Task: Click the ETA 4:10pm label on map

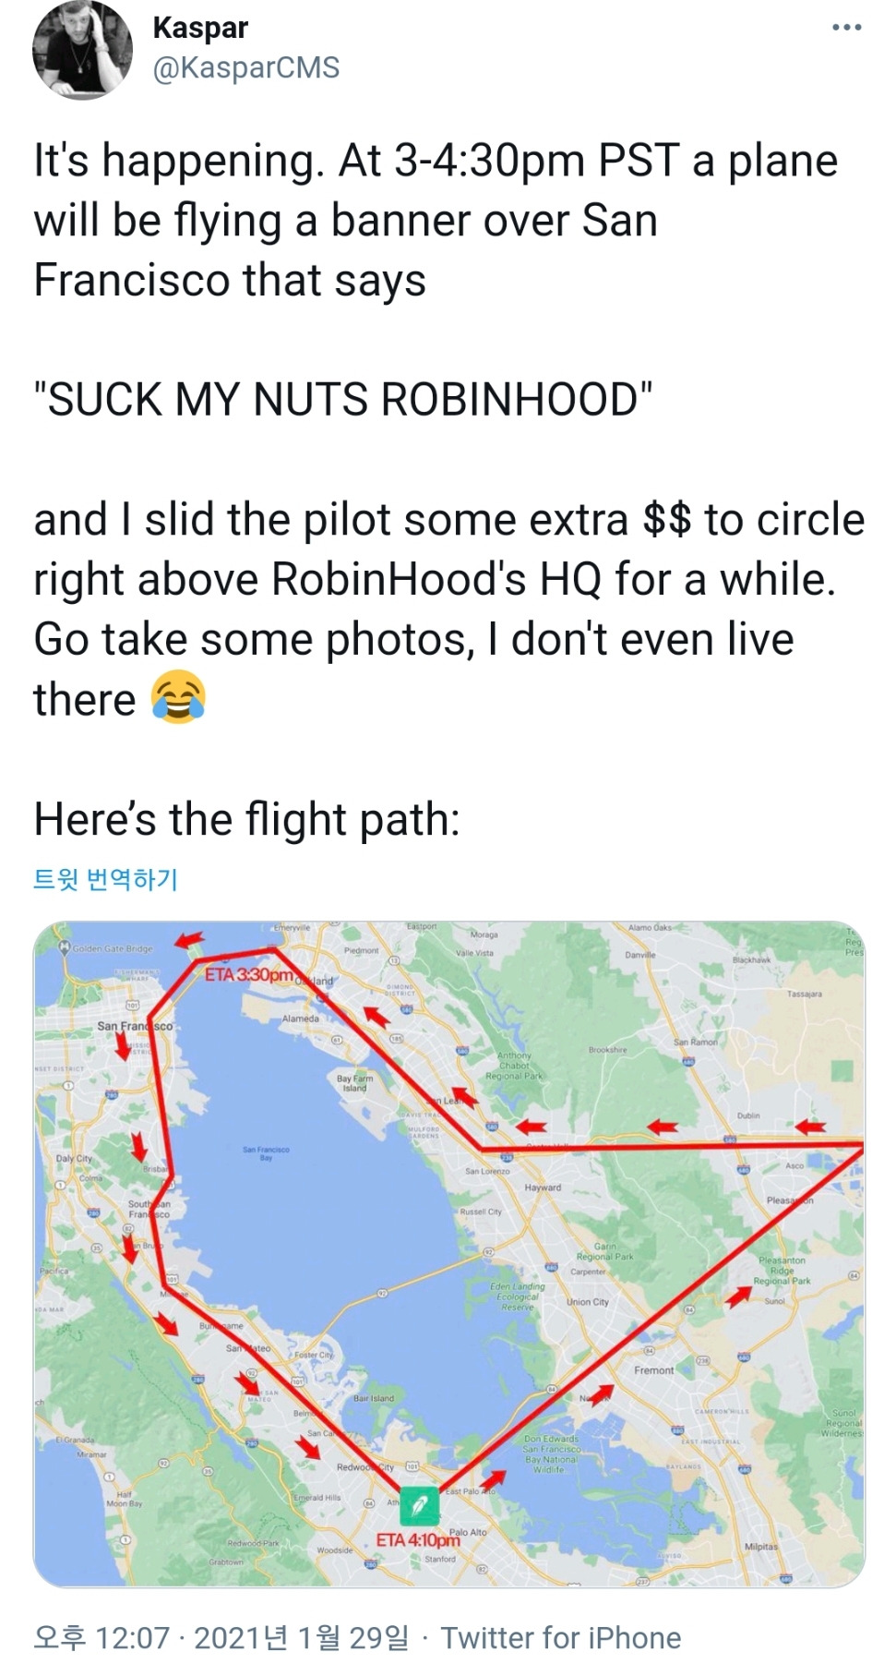Action: click(417, 1540)
